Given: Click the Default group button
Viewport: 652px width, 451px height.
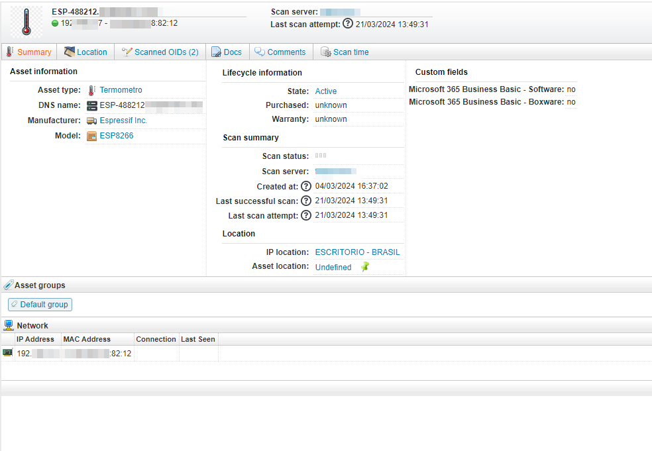Looking at the screenshot, I should [x=40, y=305].
